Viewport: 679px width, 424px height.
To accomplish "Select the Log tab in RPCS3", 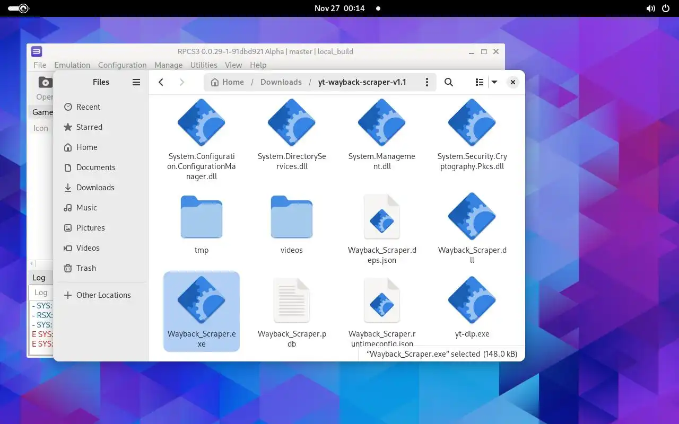I will click(x=41, y=293).
